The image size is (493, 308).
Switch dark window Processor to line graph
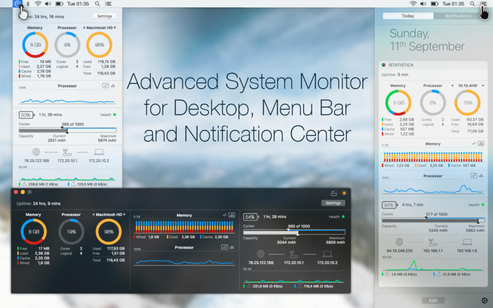[x=224, y=248]
